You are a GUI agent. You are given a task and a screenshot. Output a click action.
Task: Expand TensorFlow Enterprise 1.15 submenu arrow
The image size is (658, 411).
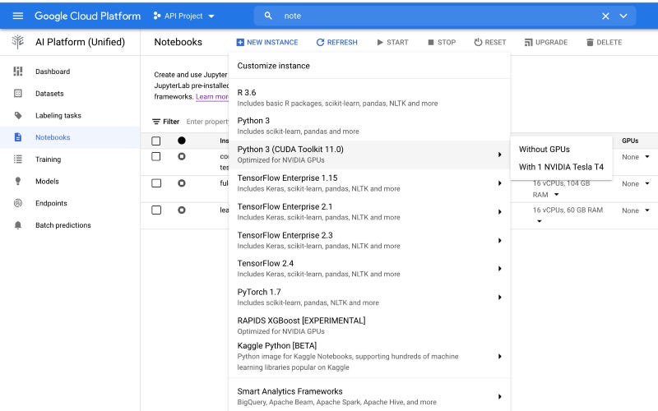(500, 183)
